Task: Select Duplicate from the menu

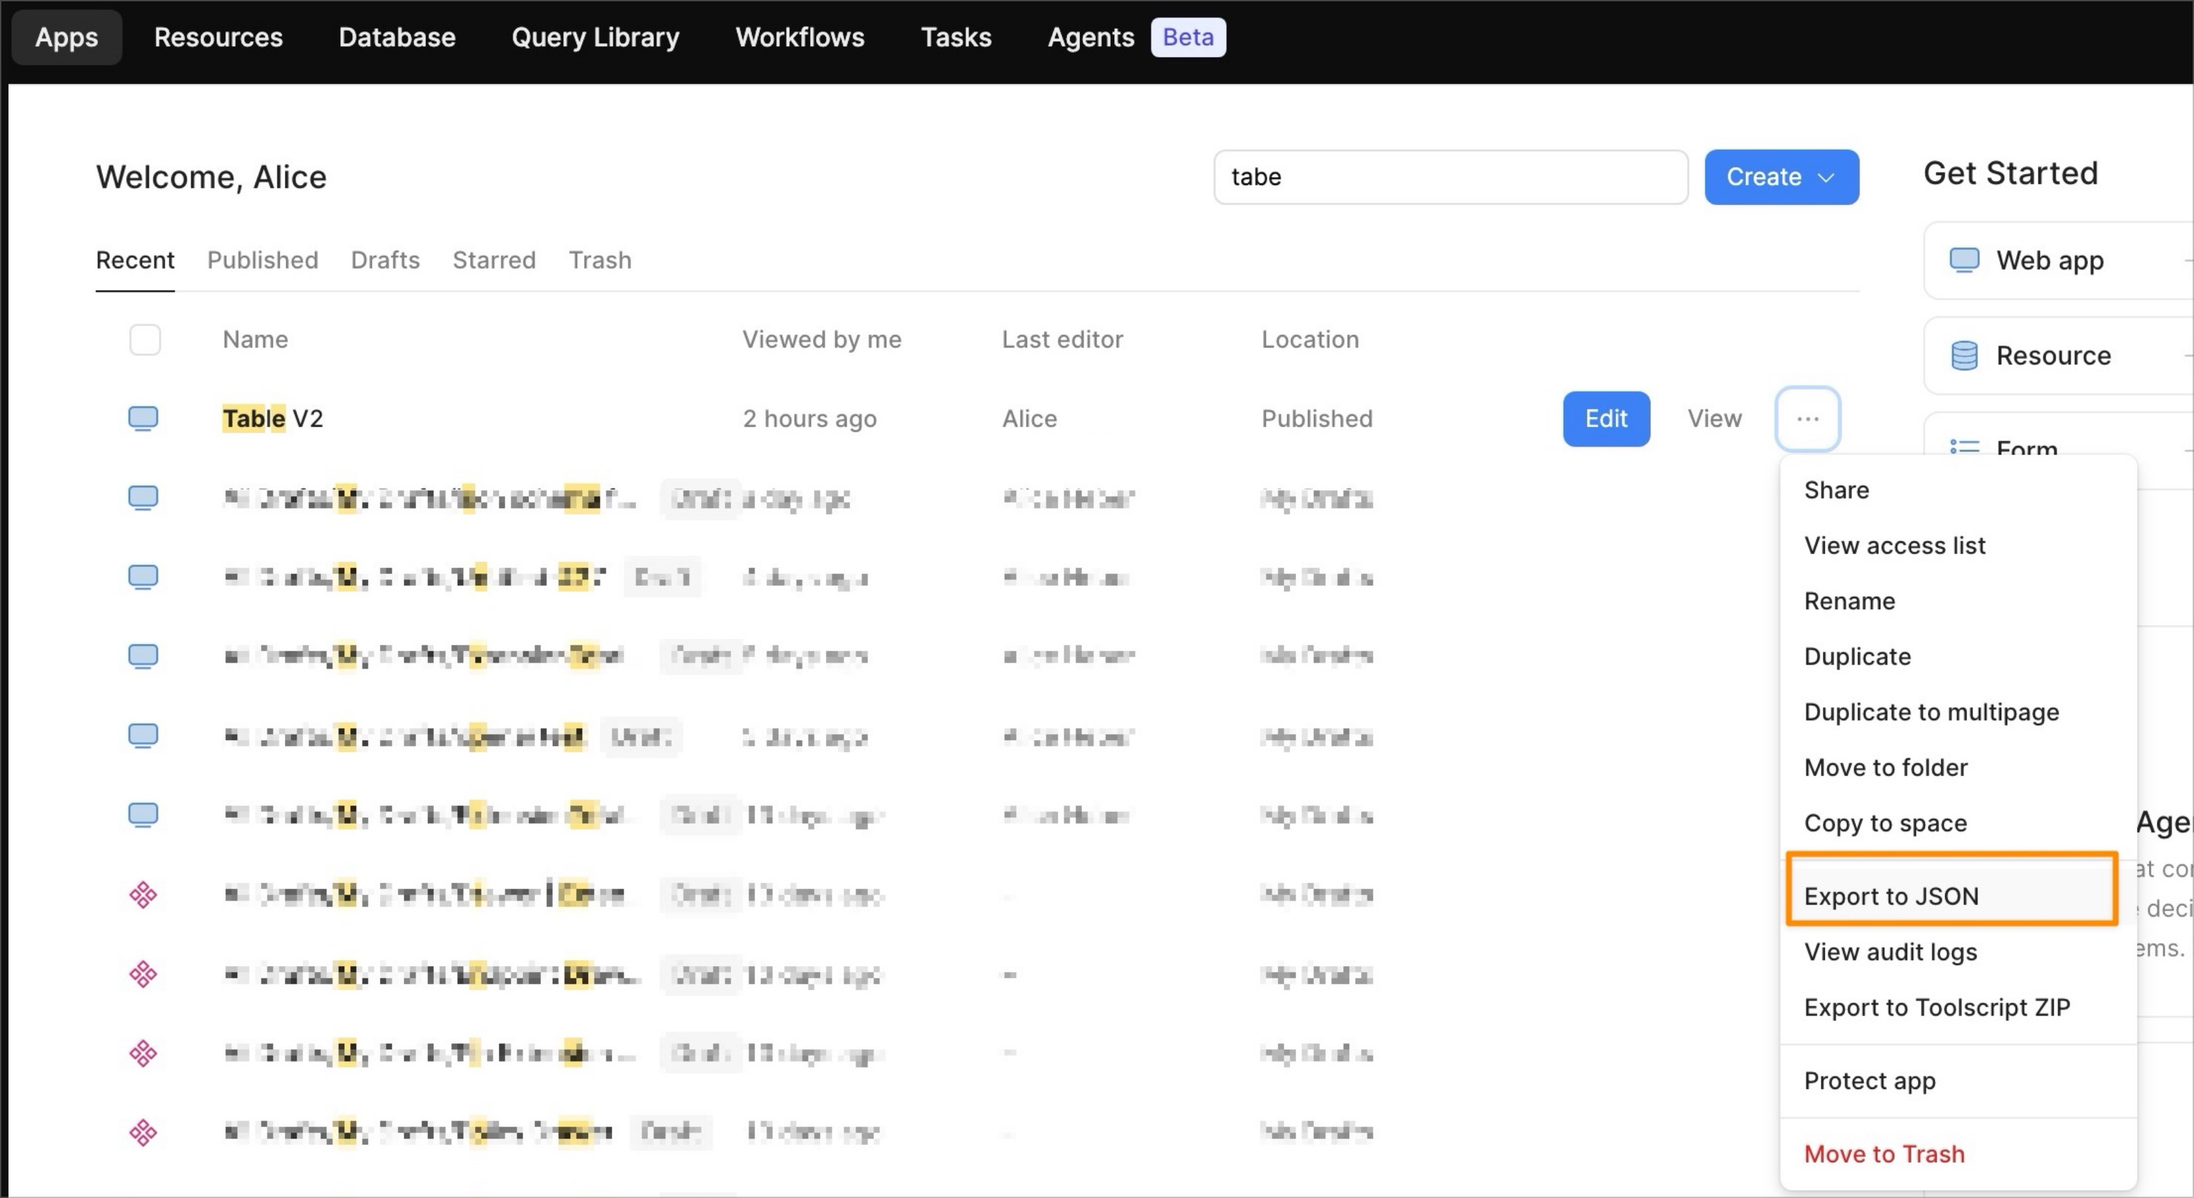Action: tap(1957, 656)
